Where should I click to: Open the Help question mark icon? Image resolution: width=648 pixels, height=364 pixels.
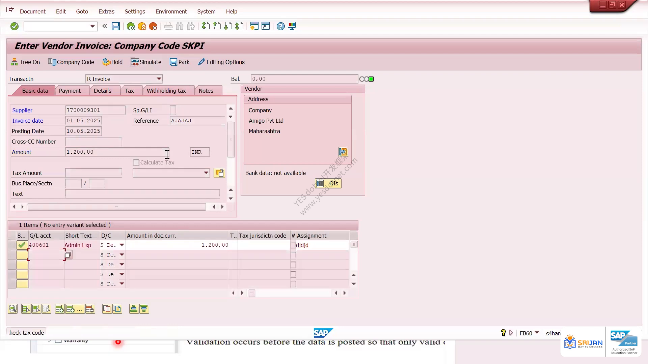pyautogui.click(x=280, y=26)
